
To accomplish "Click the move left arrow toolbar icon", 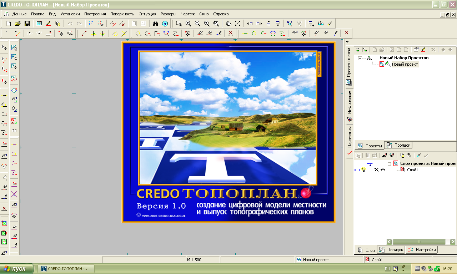I will (250, 24).
